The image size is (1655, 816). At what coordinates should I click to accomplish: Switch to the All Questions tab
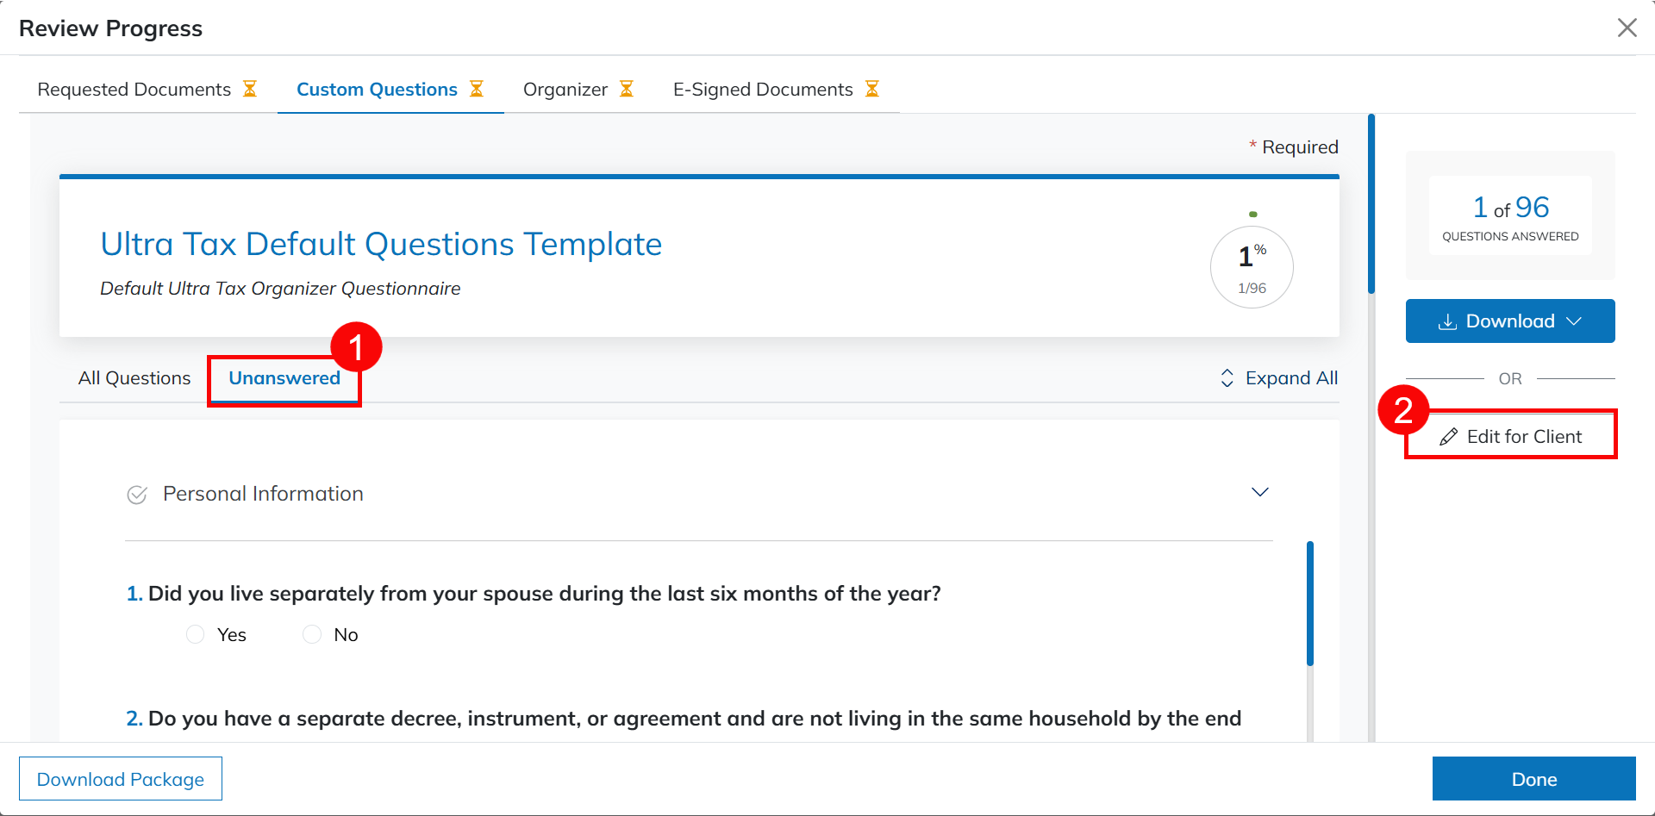point(134,378)
